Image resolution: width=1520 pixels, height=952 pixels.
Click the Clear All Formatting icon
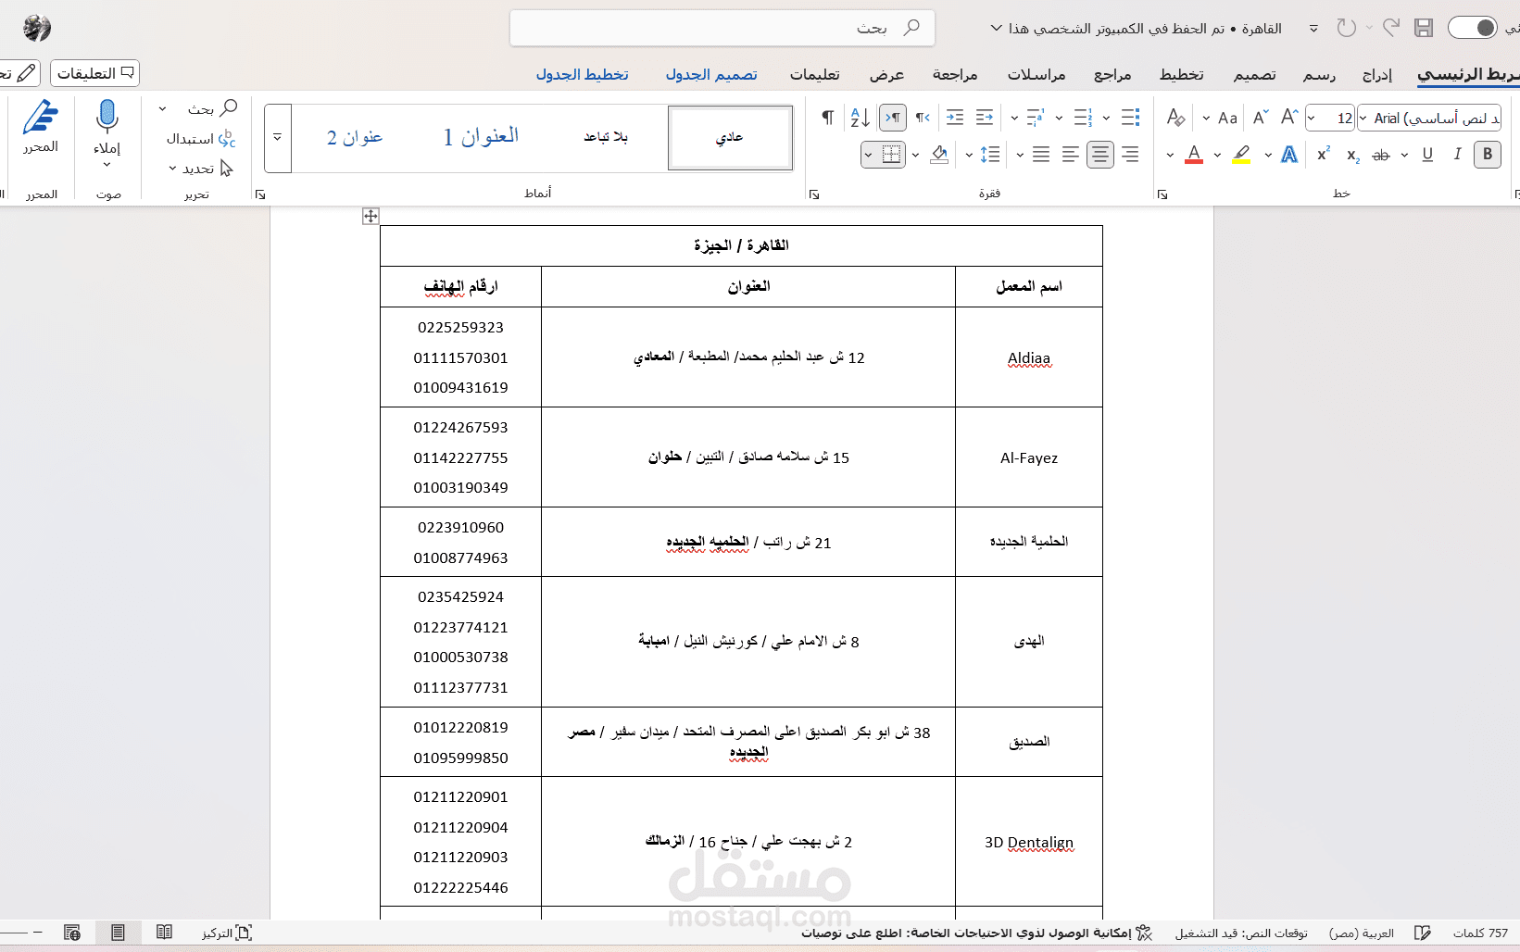[1175, 118]
